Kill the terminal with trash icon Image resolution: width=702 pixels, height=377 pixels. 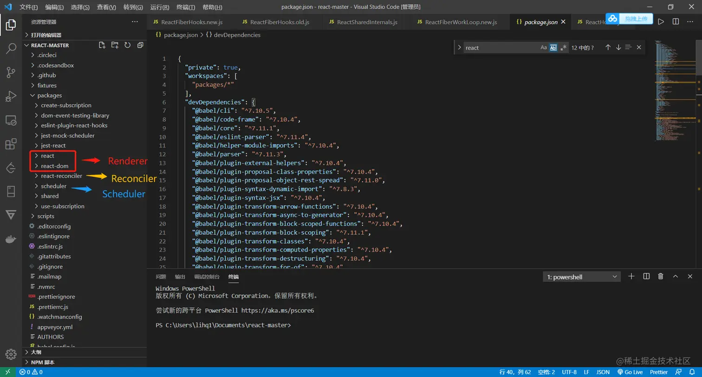[661, 276]
